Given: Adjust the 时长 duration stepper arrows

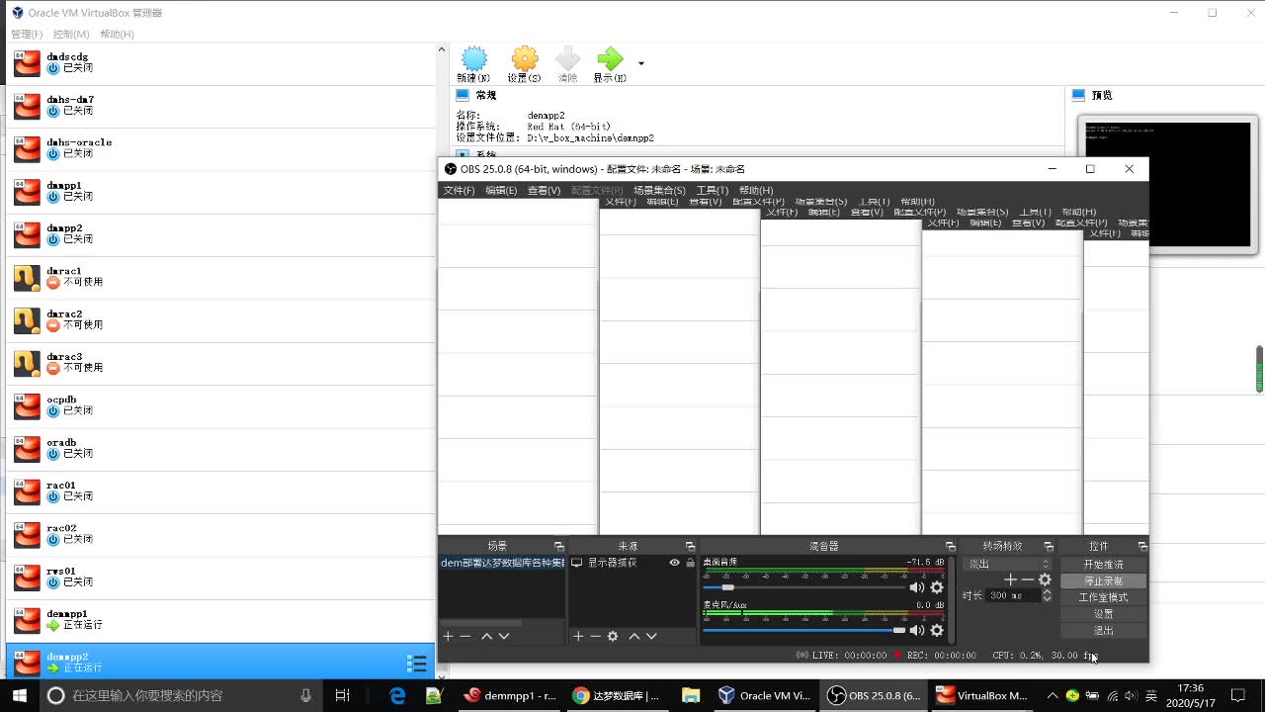Looking at the screenshot, I should pyautogui.click(x=1047, y=595).
